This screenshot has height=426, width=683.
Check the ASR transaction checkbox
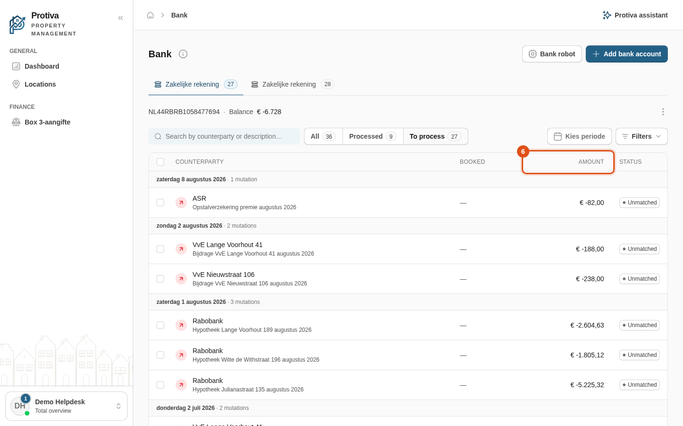click(160, 203)
